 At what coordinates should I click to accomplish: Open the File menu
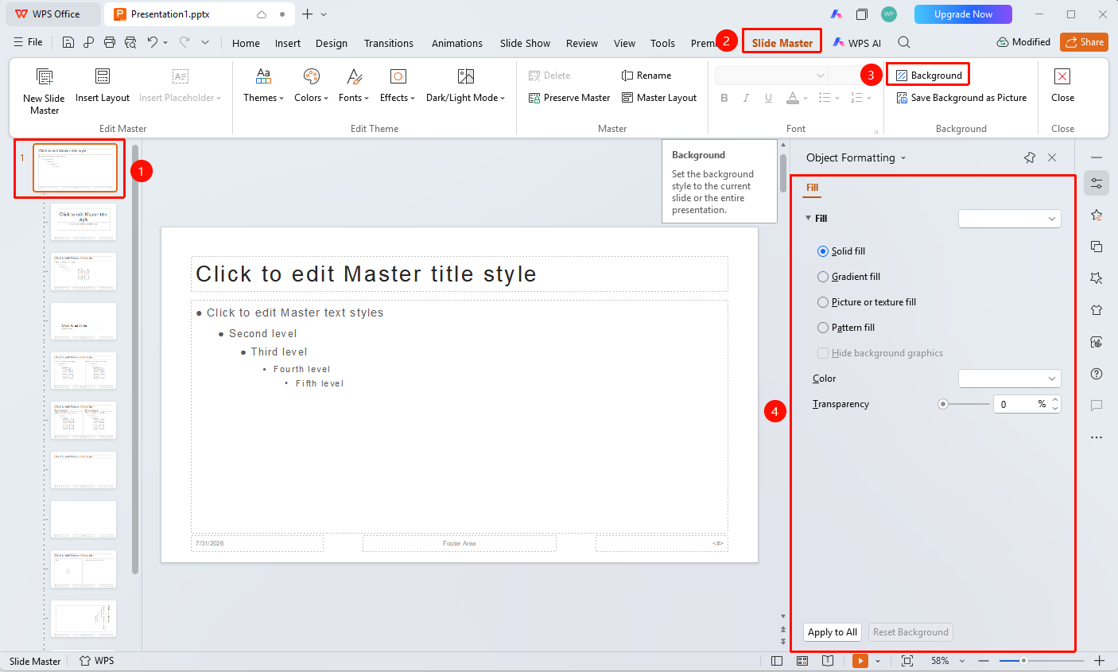point(29,42)
